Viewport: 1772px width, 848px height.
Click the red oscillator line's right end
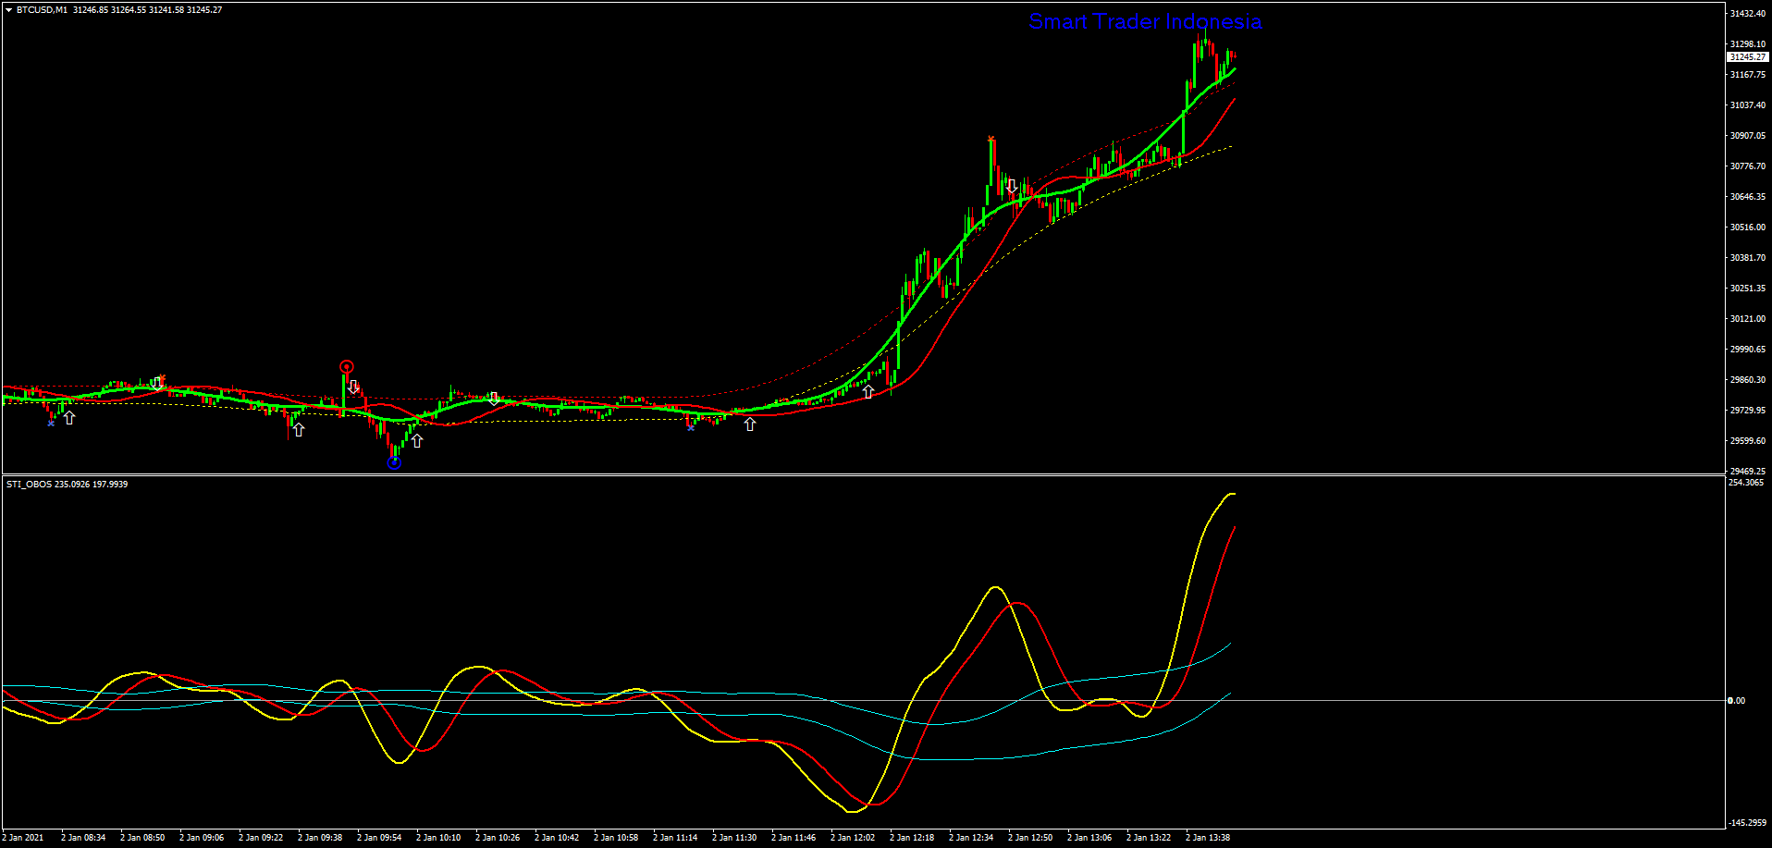tap(1234, 528)
